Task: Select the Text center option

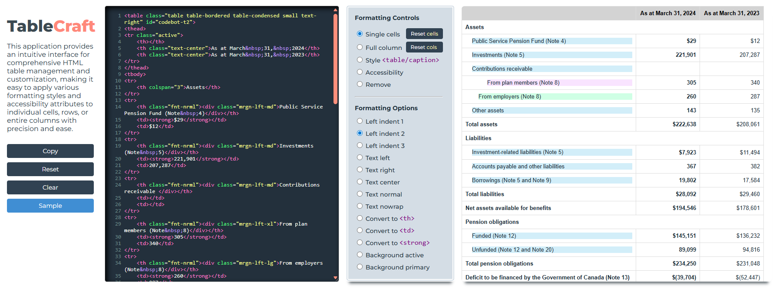Action: (360, 182)
